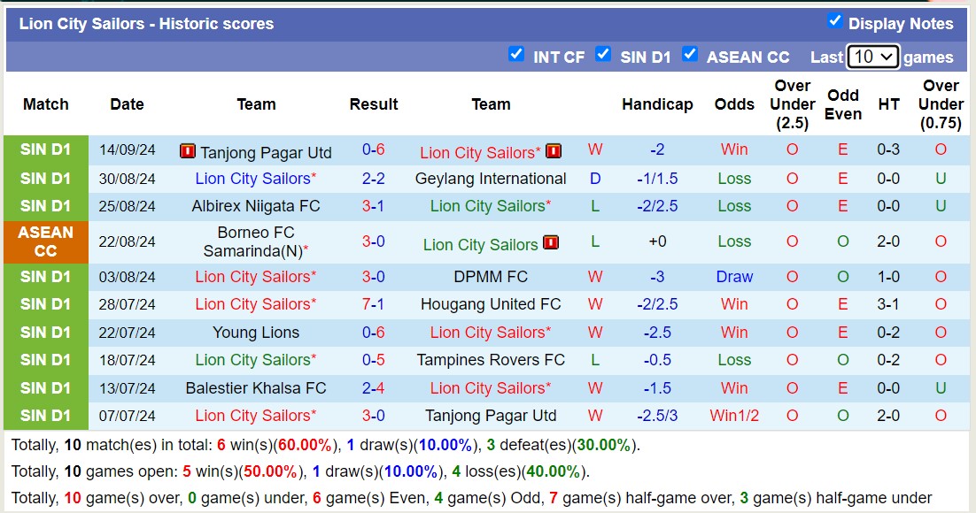Click the Borneo FC Samarinda(N) link
The width and height of the screenshot is (976, 513).
(256, 241)
